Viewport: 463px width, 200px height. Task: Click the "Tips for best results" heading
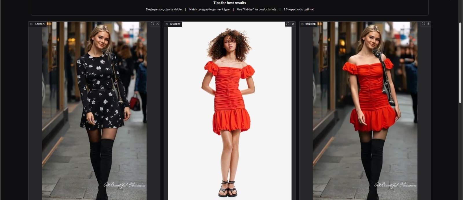click(x=229, y=3)
